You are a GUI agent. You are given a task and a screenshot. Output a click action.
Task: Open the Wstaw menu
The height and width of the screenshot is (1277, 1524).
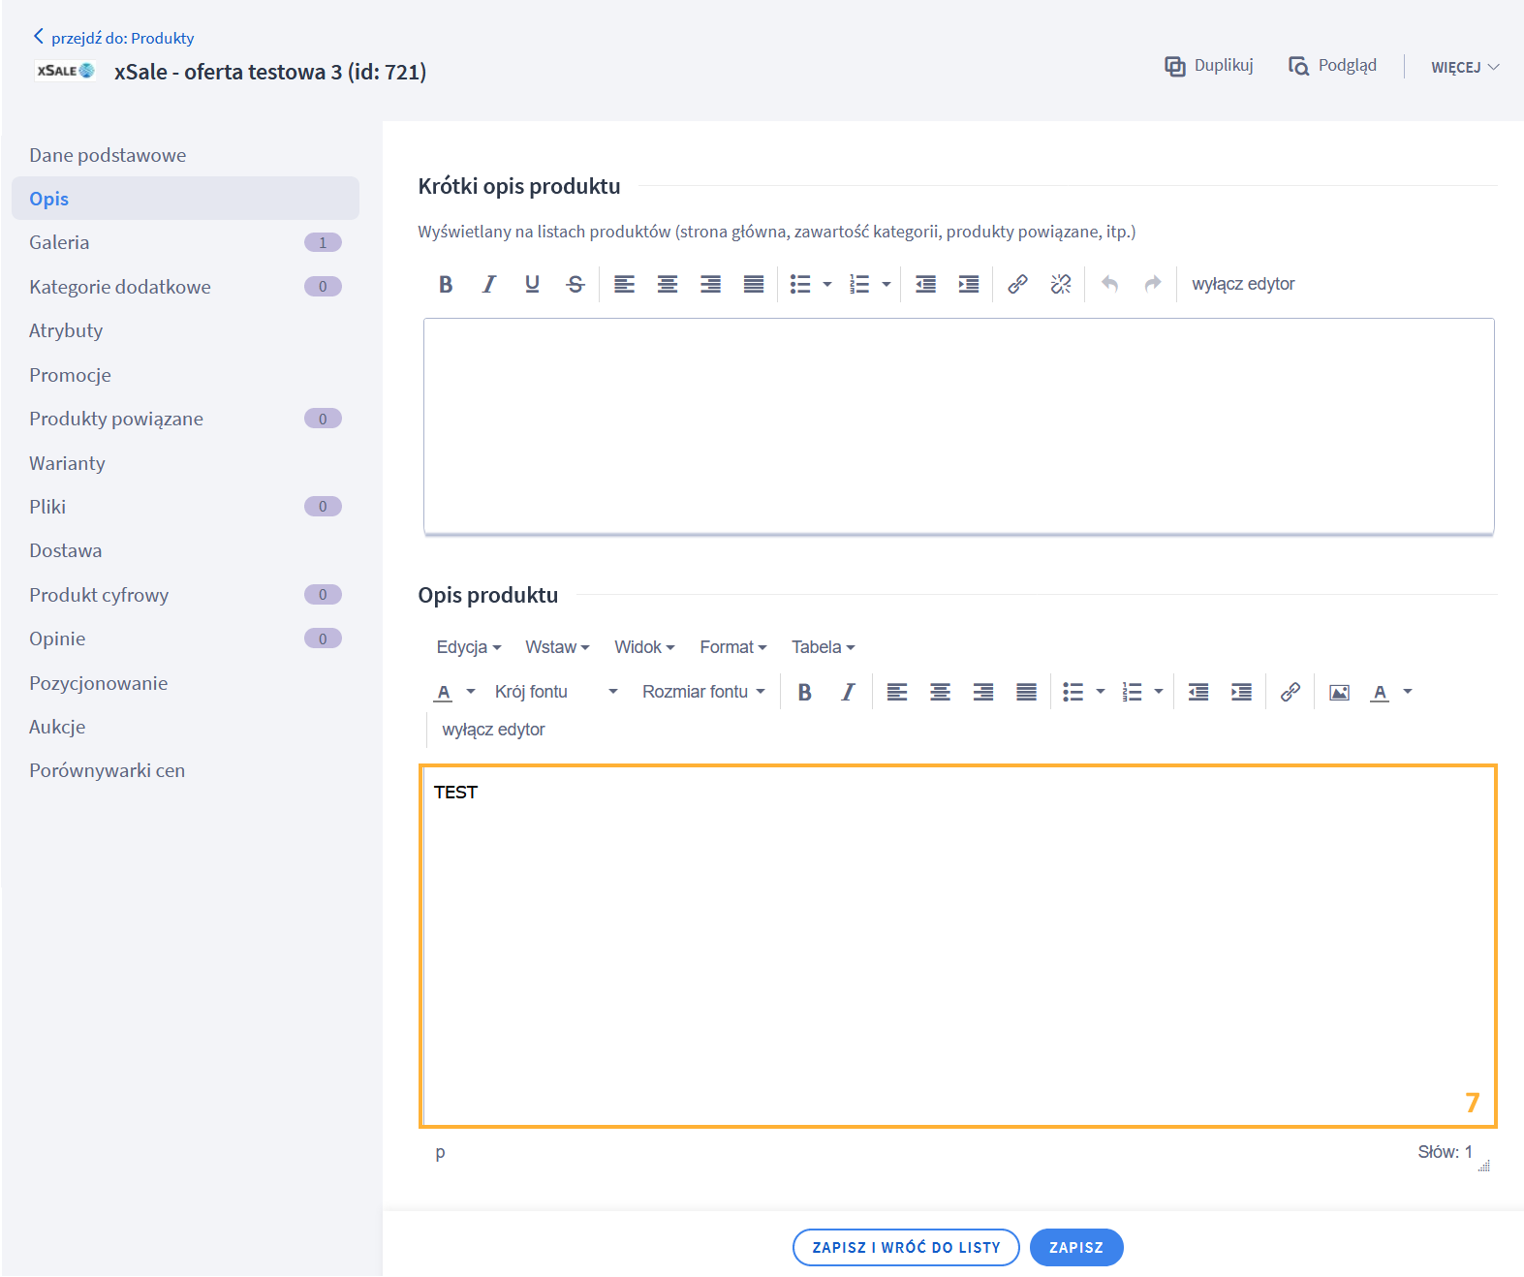[556, 647]
